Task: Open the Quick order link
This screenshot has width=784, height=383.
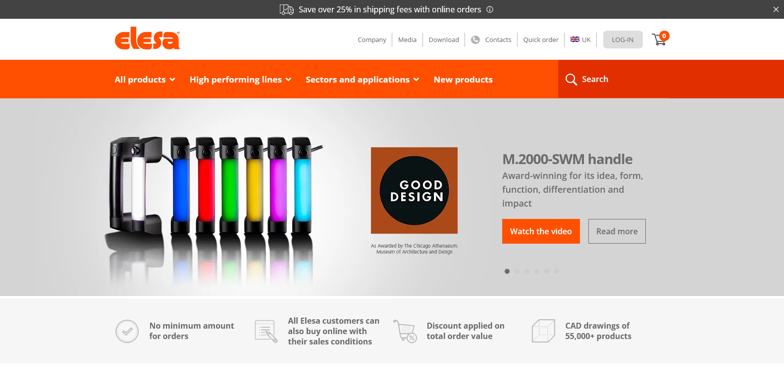Action: click(x=541, y=40)
